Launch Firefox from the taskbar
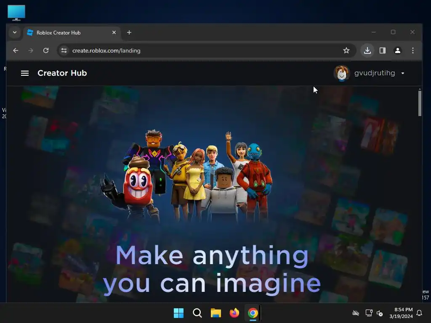This screenshot has width=431, height=323. 234,313
